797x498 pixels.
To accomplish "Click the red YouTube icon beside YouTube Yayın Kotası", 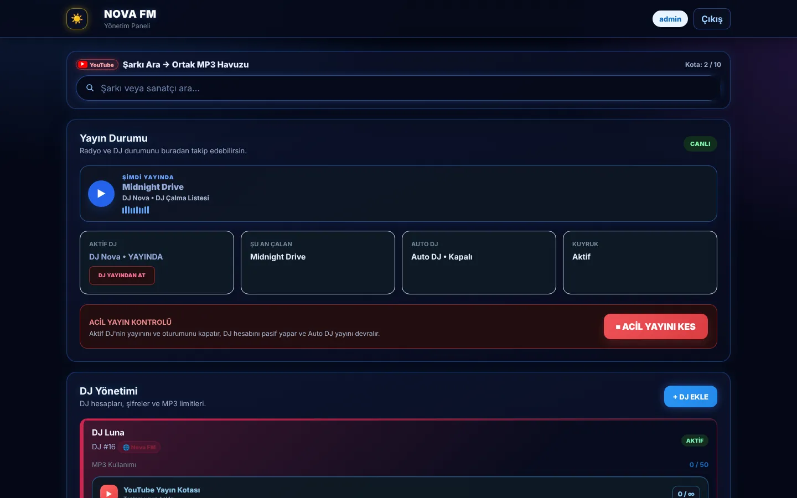I will click(109, 491).
